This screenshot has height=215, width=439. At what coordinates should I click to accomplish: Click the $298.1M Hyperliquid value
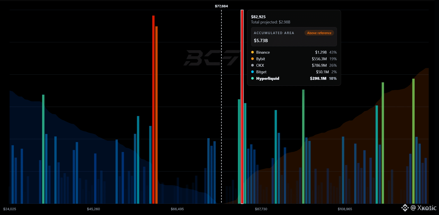click(x=318, y=78)
